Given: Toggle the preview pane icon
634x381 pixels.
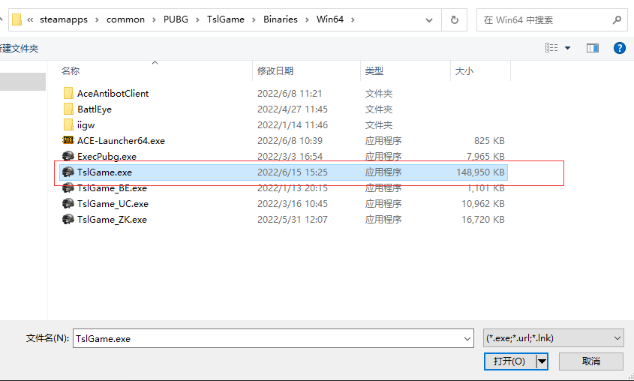Looking at the screenshot, I should click(x=593, y=48).
